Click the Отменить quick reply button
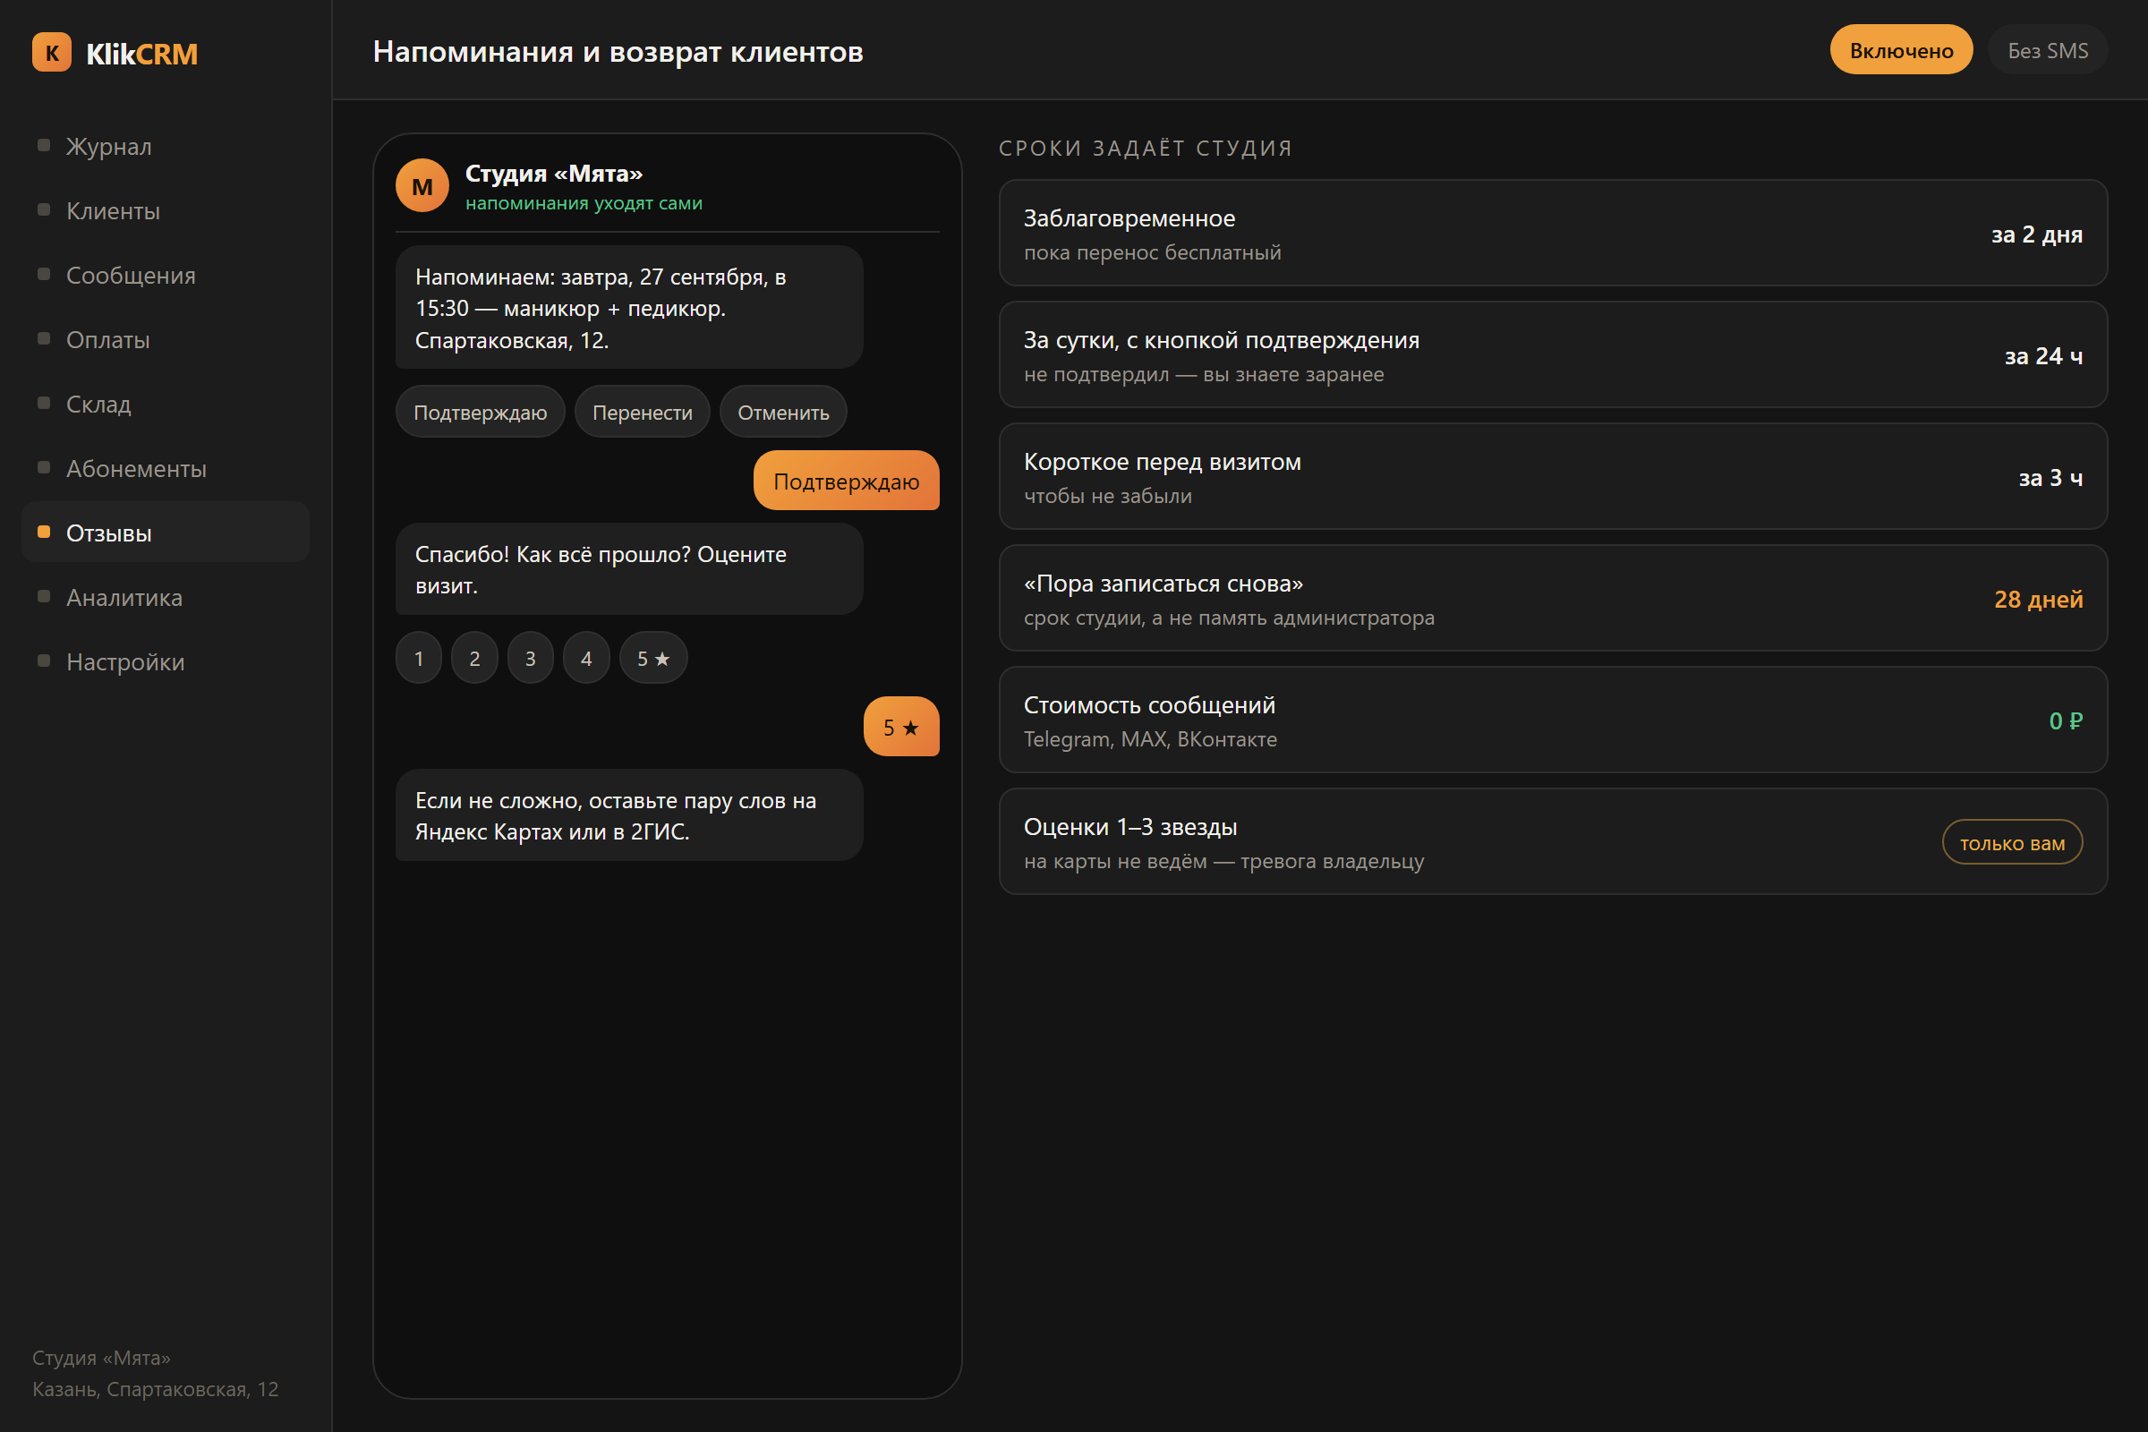The height and width of the screenshot is (1432, 2148). click(784, 412)
